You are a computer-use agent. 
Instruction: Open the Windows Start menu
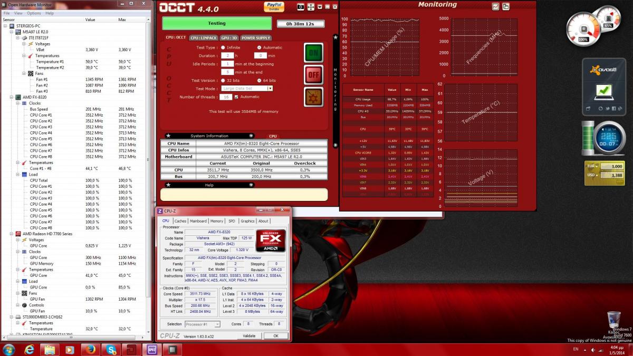tap(9, 349)
